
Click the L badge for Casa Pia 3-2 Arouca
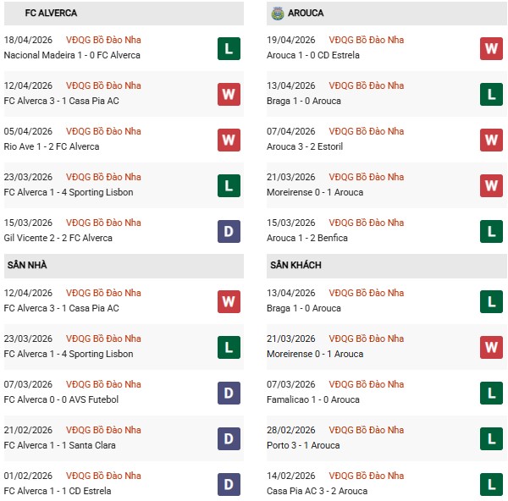pyautogui.click(x=491, y=484)
